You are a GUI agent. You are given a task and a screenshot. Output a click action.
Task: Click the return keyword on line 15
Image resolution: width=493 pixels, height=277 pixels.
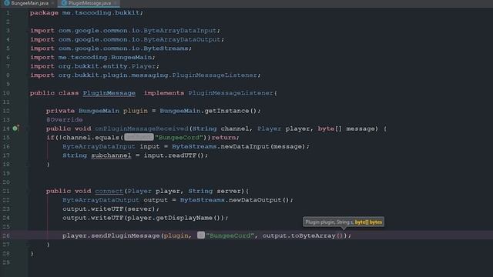pyautogui.click(x=223, y=137)
